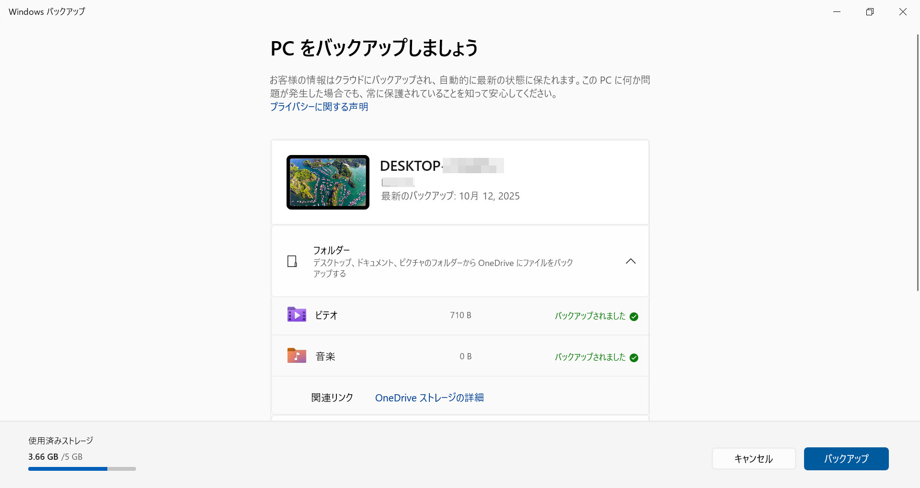Image resolution: width=920 pixels, height=488 pixels.
Task: Click the device icon beside フォルダー
Action: pos(292,261)
